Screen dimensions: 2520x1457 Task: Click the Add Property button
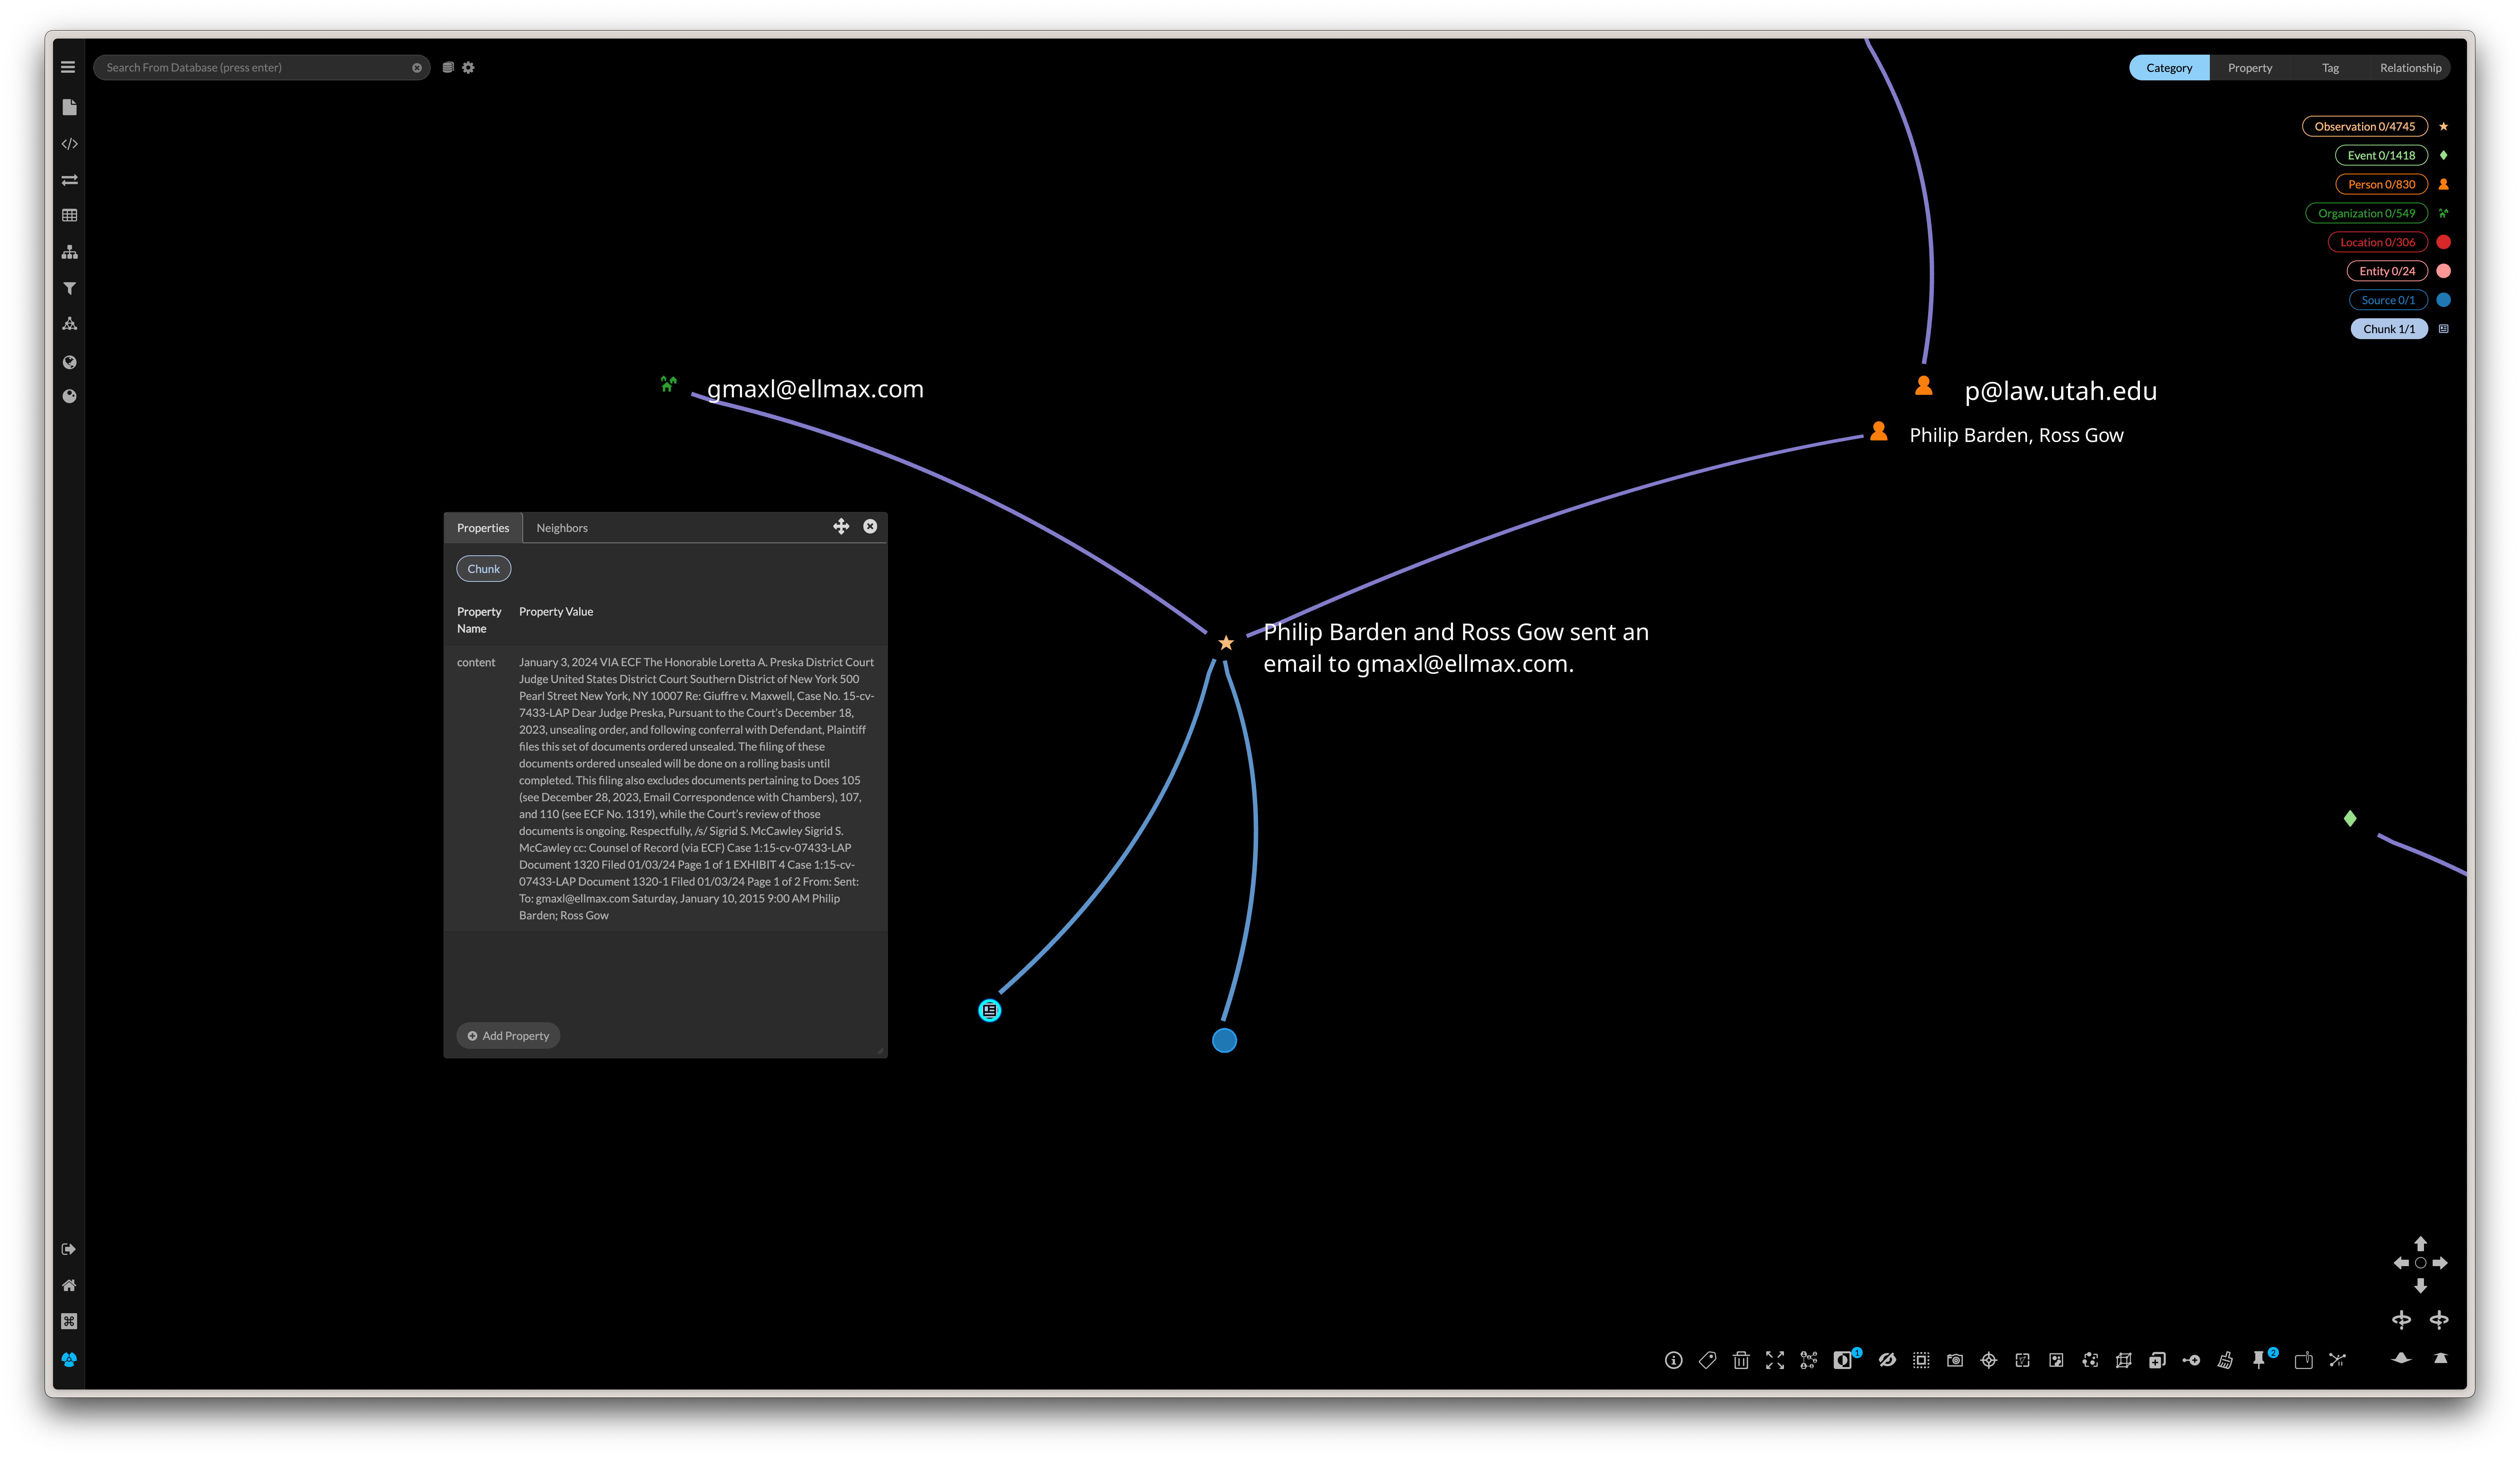pyautogui.click(x=508, y=1036)
